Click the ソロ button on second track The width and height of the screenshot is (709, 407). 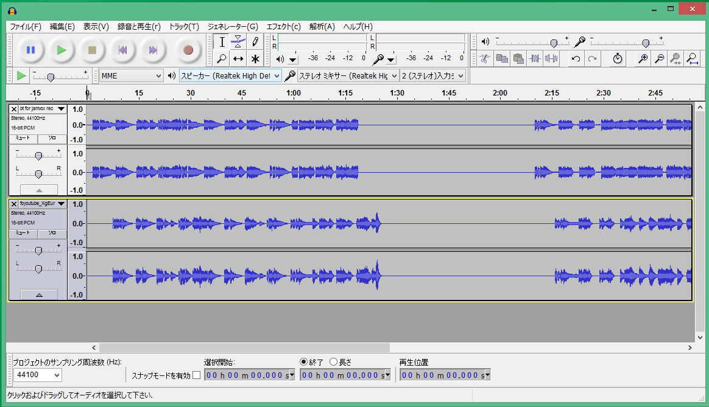[x=52, y=233]
